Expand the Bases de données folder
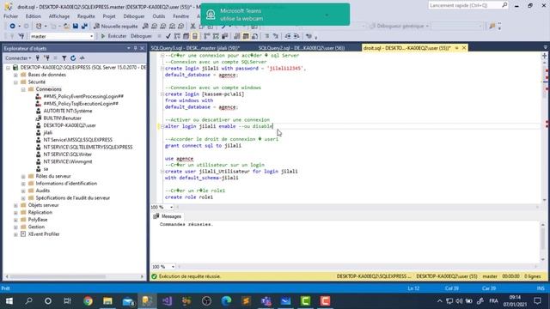The width and height of the screenshot is (550, 309). 15,75
